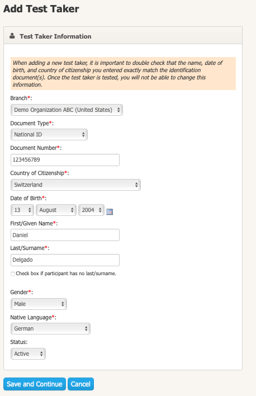Open the Native Language dropdown showing German
The height and width of the screenshot is (396, 256).
(x=50, y=329)
